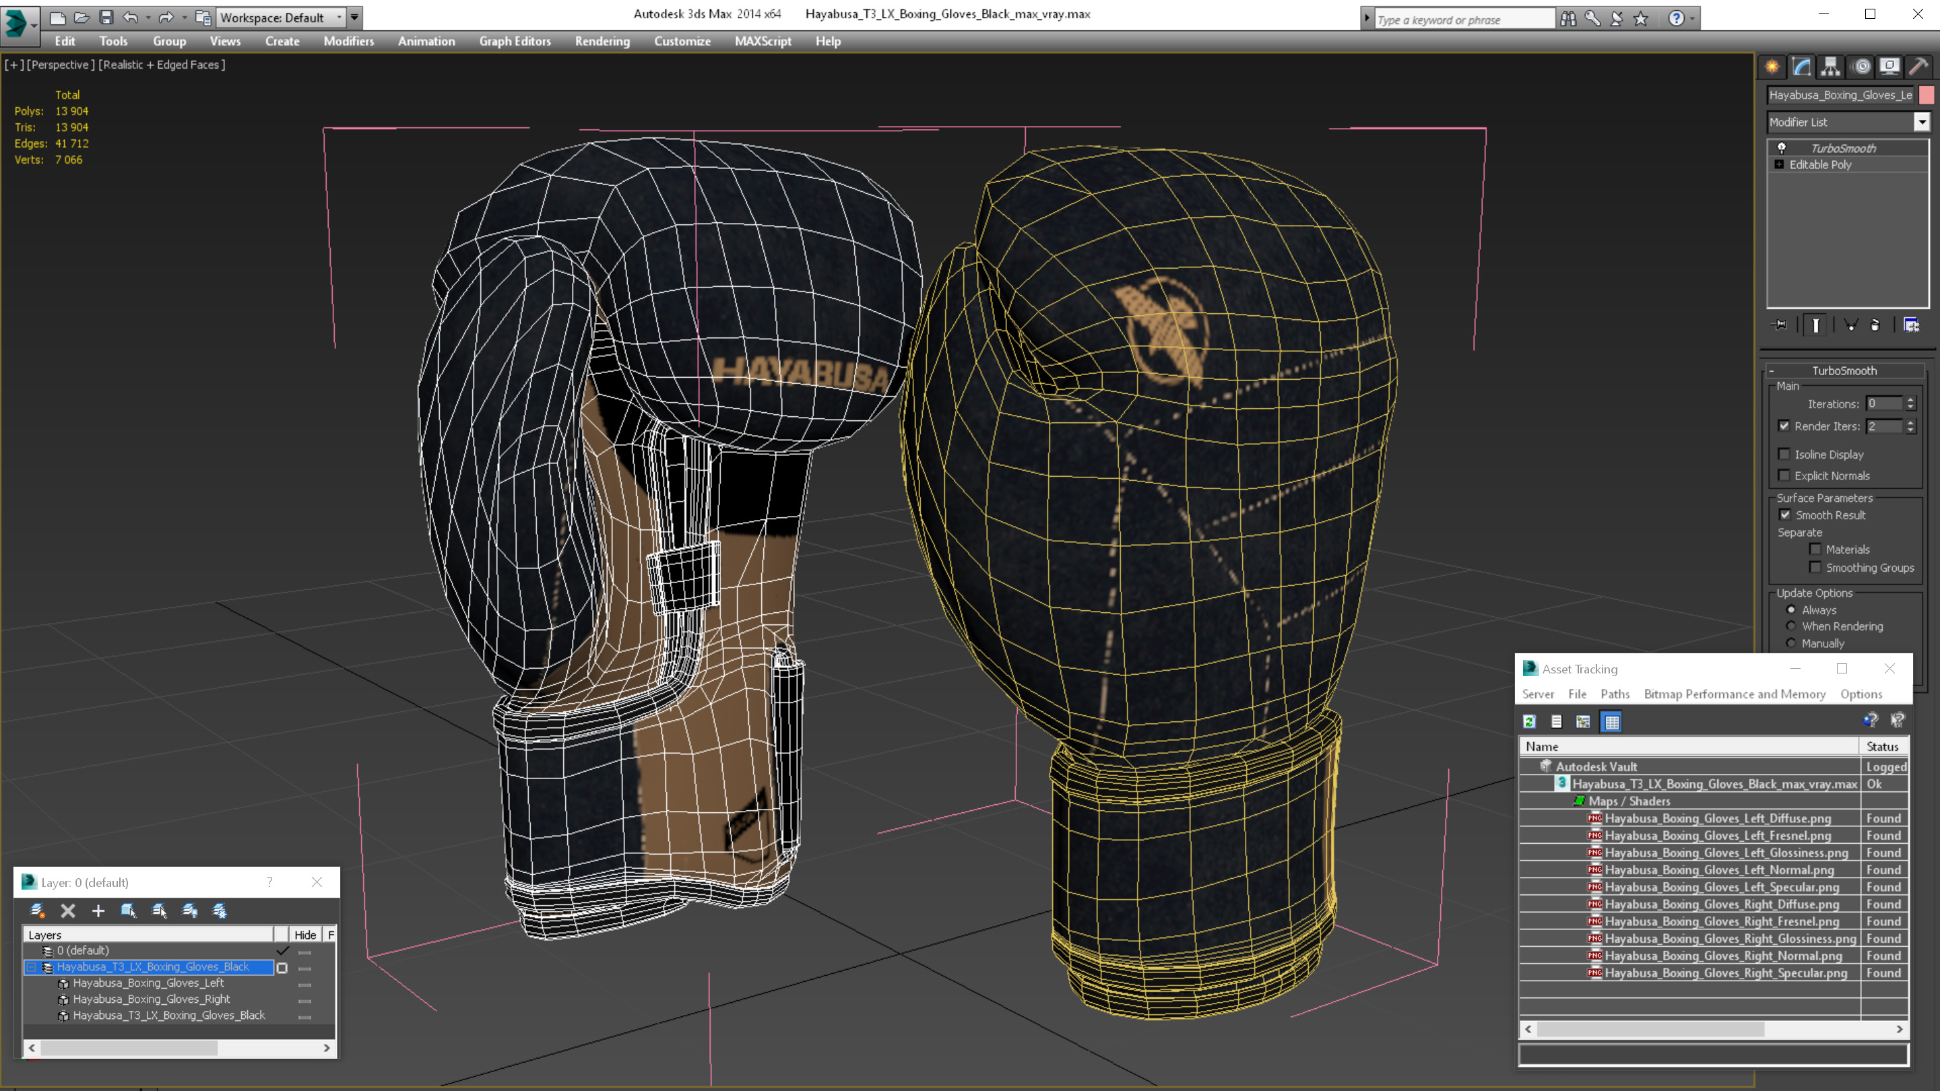Enable Separate by Smoothing Groups checkbox
Image resolution: width=1940 pixels, height=1091 pixels.
coord(1816,567)
